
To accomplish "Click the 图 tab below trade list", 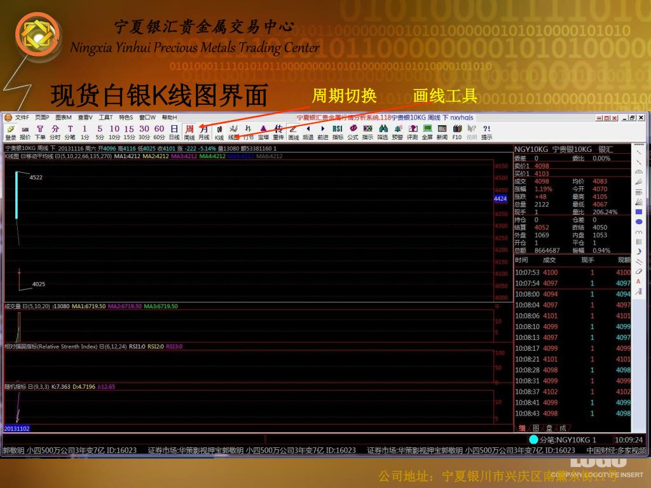I will click(x=535, y=428).
